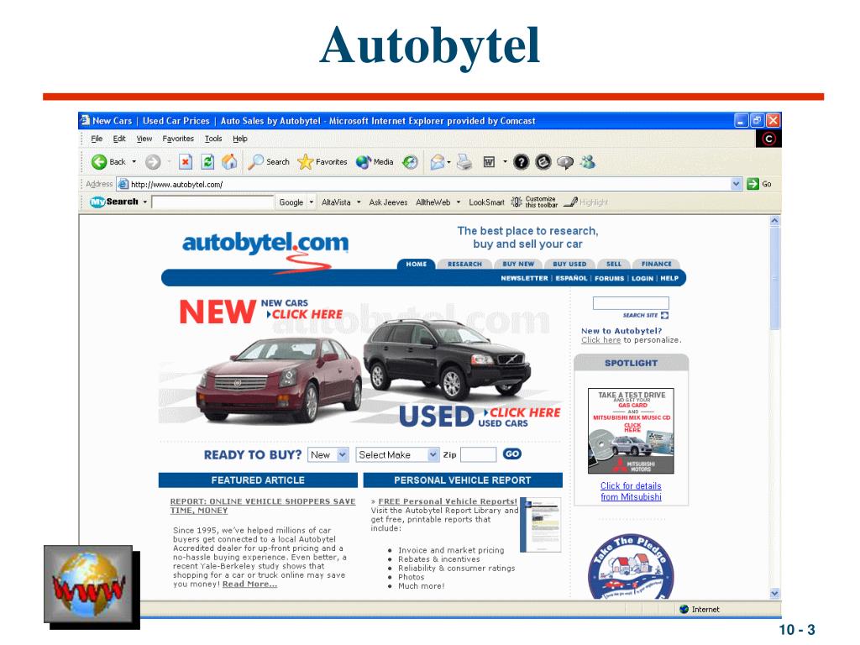Click the Take The Pledge badge
Image resolution: width=860 pixels, height=645 pixels.
[x=631, y=567]
